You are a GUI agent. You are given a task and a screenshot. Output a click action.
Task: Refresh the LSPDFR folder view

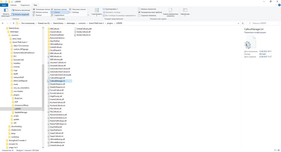pos(243,23)
